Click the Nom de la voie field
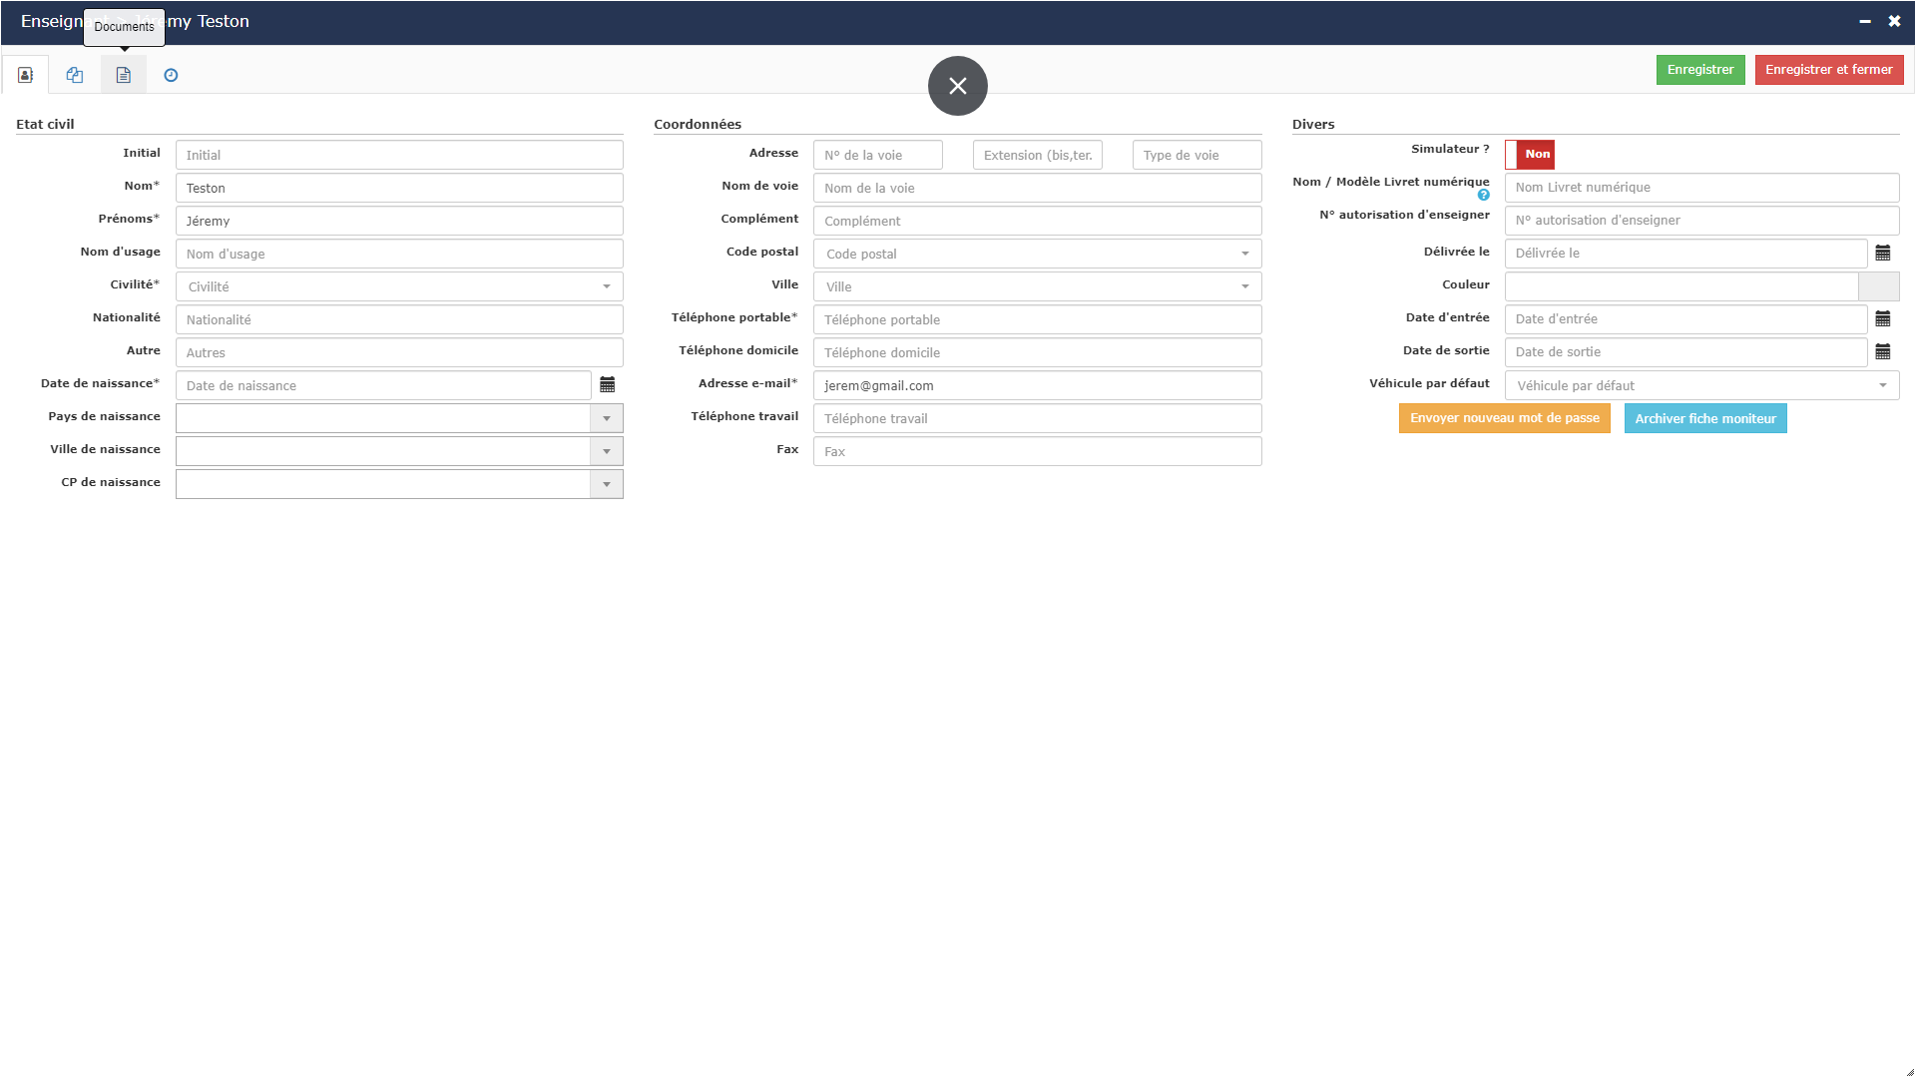This screenshot has width=1916, height=1078. pos(1038,188)
